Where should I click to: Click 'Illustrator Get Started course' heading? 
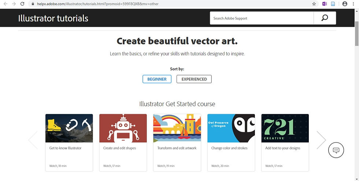177,104
